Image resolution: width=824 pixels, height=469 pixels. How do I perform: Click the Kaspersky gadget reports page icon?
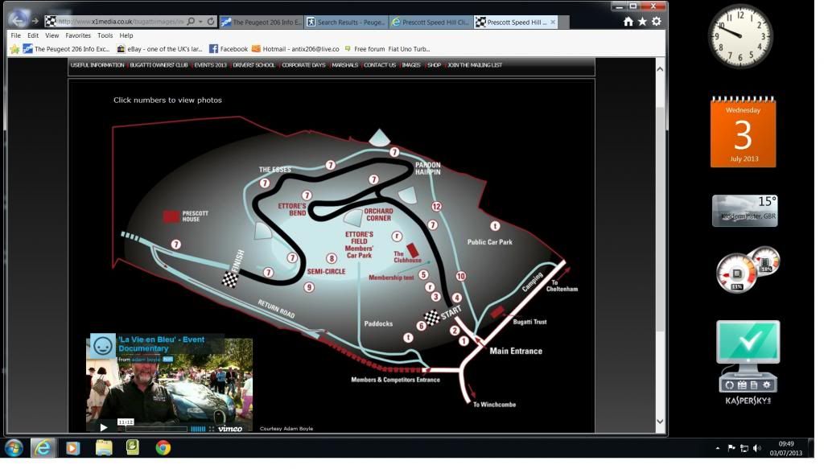click(754, 385)
